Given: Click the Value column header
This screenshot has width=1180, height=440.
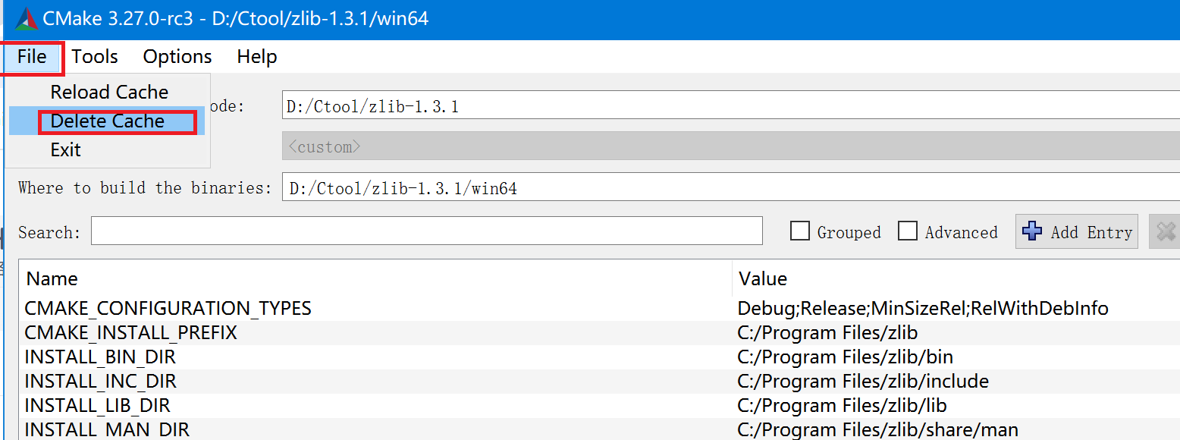Looking at the screenshot, I should point(956,278).
